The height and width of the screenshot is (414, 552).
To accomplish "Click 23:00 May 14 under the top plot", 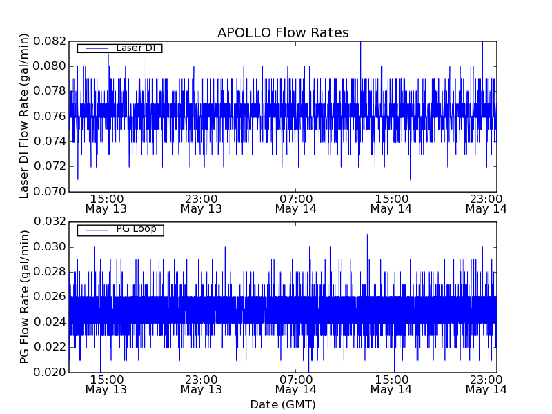I will click(x=486, y=203).
